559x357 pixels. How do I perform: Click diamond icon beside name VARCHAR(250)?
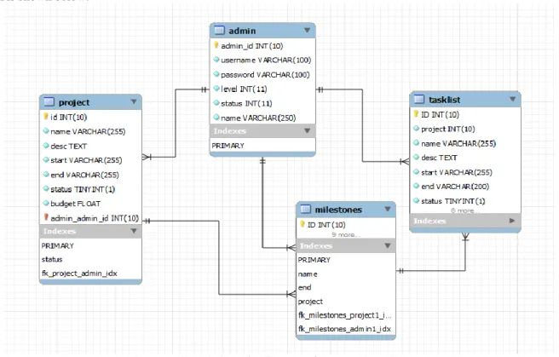[x=216, y=118]
